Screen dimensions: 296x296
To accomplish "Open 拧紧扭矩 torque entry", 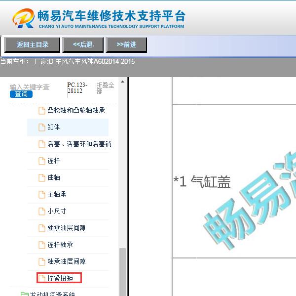I will coord(60,278).
